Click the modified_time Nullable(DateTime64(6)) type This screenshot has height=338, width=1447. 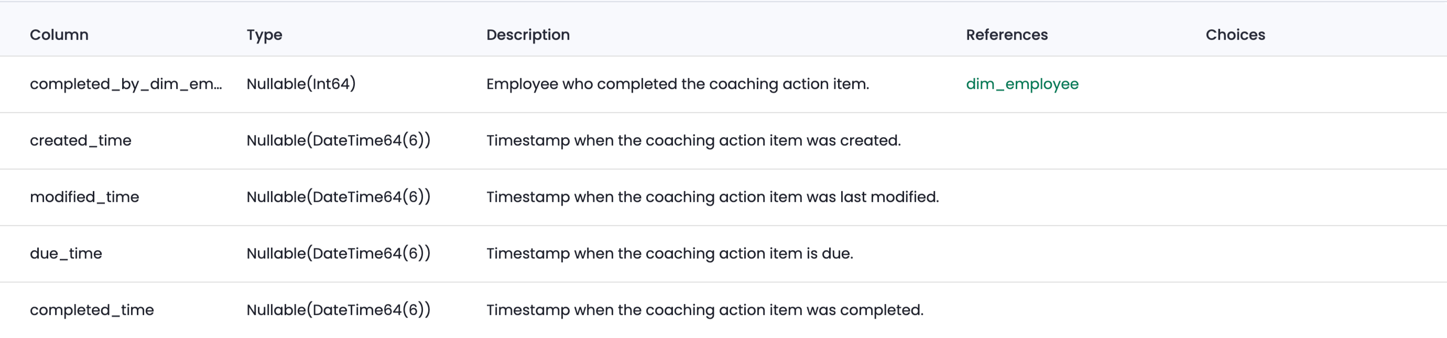[338, 197]
